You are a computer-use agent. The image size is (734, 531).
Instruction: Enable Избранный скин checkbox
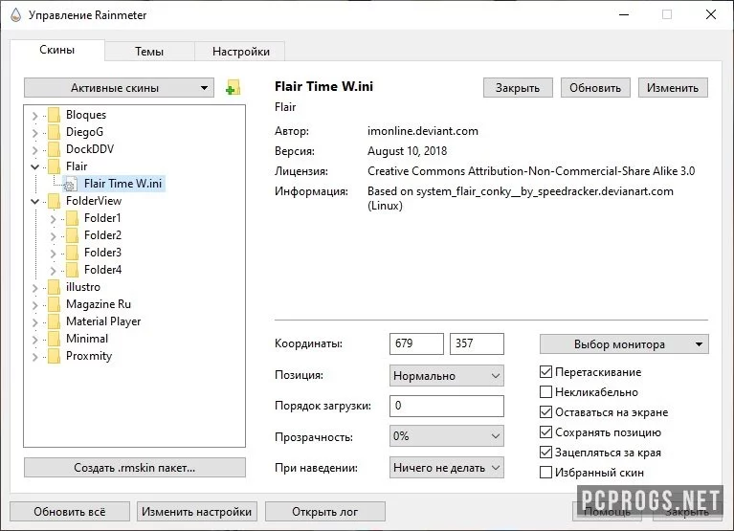point(545,473)
